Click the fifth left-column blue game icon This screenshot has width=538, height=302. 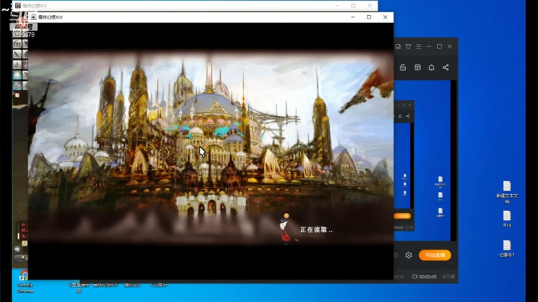[16, 85]
